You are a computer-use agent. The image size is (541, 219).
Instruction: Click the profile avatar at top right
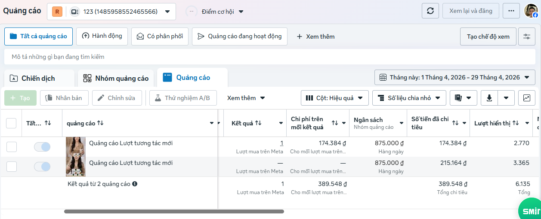[531, 11]
